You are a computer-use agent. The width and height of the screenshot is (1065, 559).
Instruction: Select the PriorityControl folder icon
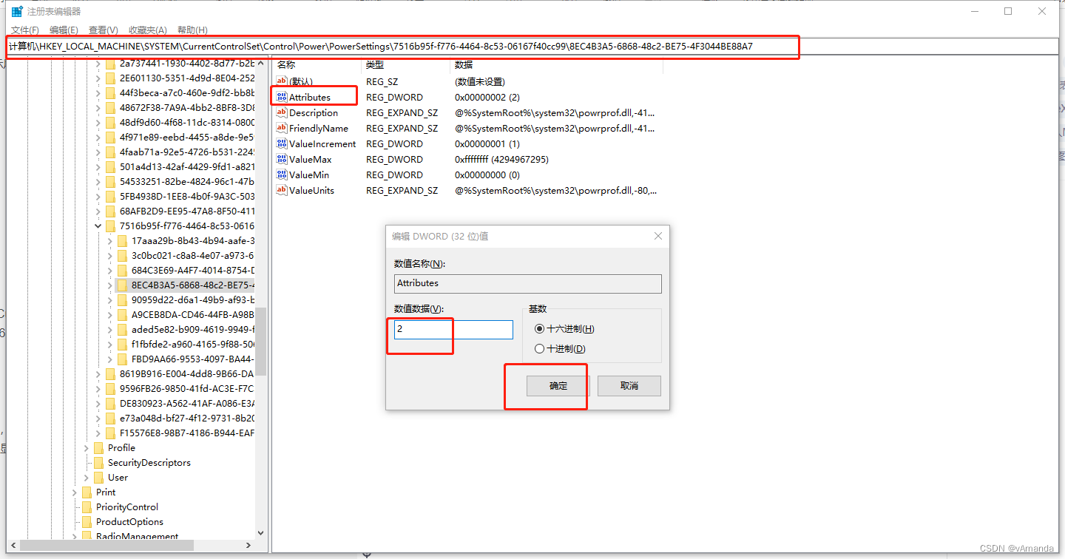point(87,507)
